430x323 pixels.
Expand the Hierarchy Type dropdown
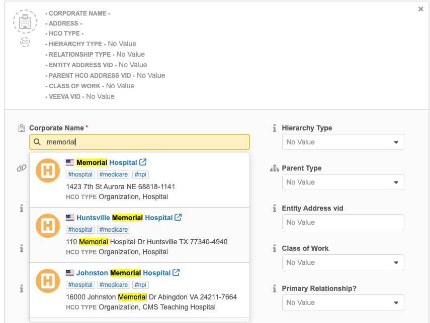pyautogui.click(x=343, y=142)
